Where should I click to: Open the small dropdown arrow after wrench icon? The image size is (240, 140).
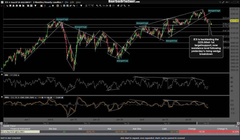tap(129, 6)
